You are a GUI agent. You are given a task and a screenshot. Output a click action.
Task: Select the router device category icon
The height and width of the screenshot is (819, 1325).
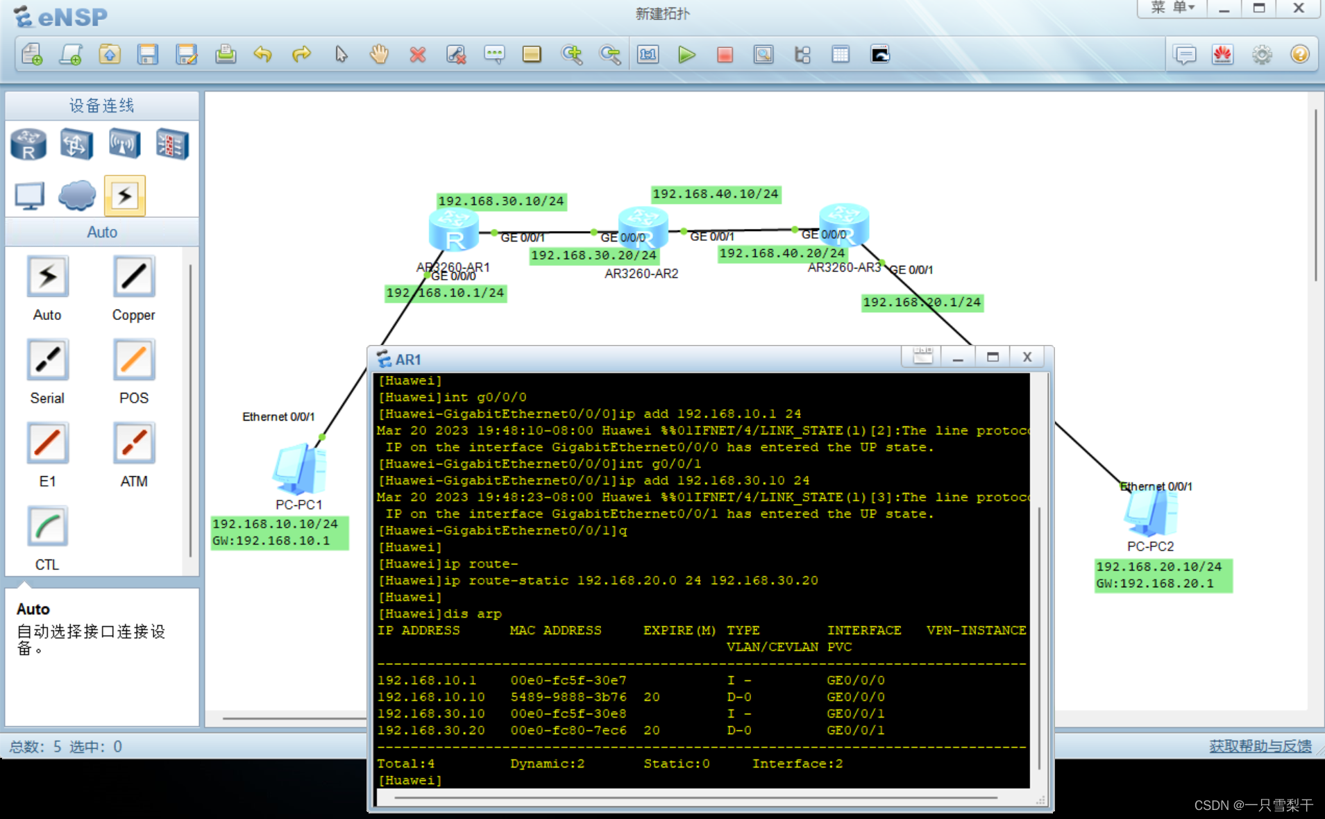(28, 144)
